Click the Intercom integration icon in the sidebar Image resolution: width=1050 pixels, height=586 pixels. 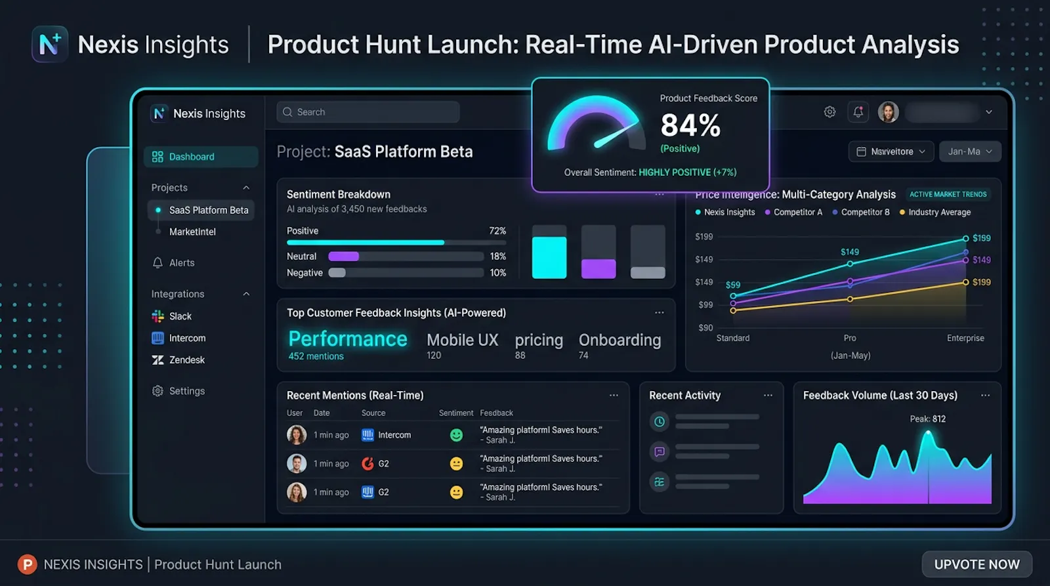coord(157,338)
